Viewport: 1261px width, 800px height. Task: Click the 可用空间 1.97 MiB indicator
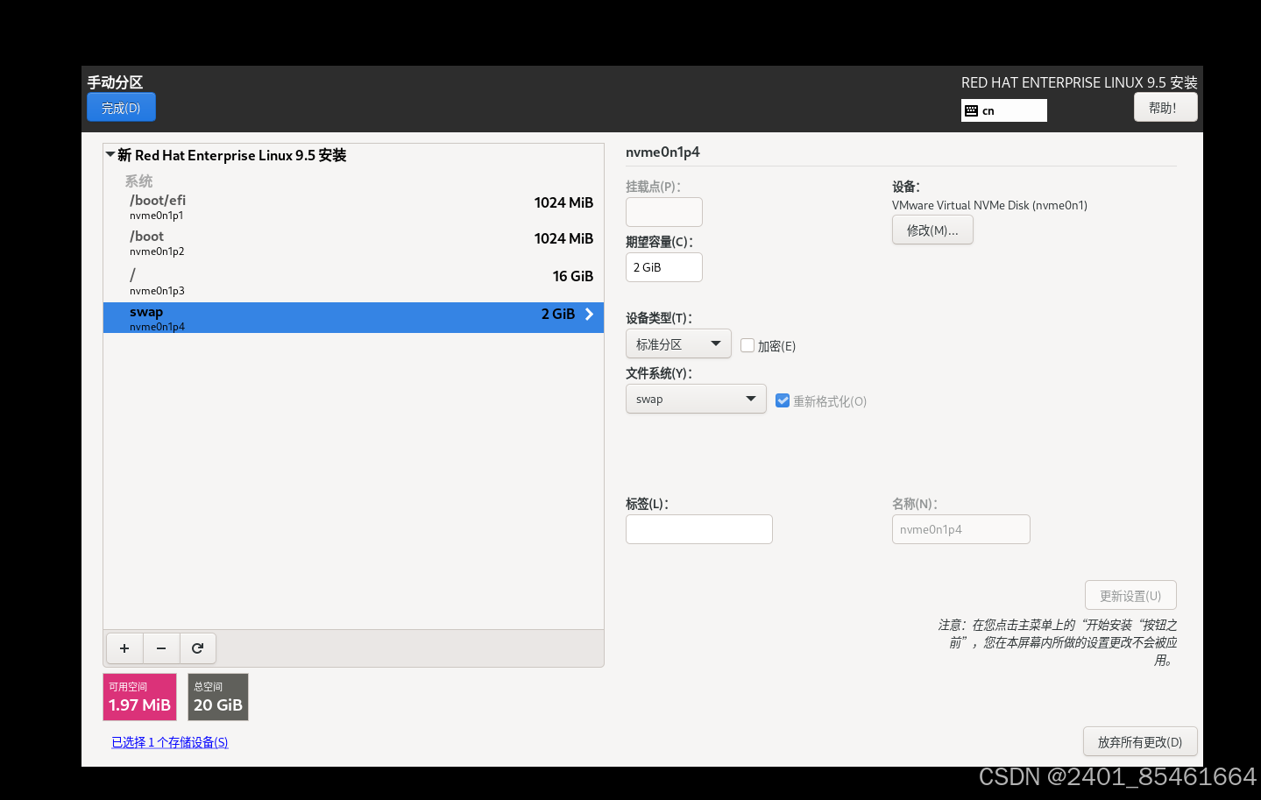point(140,697)
